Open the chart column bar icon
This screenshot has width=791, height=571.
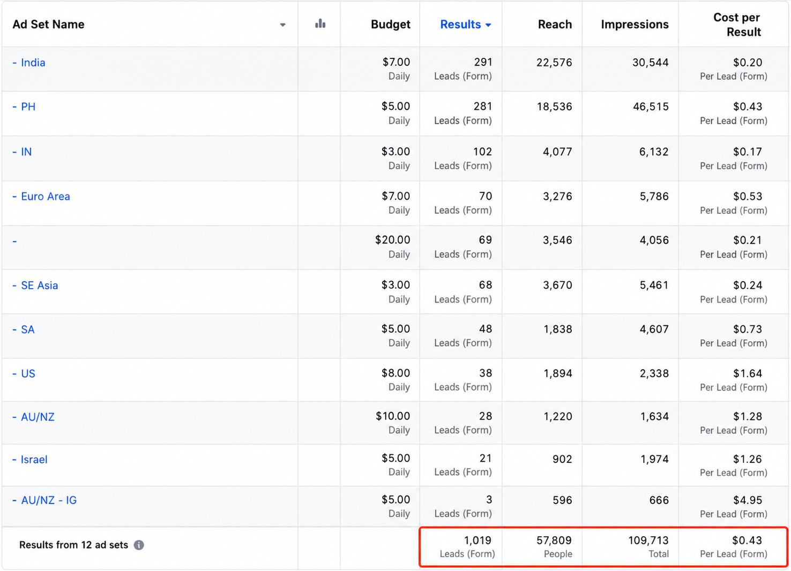320,24
